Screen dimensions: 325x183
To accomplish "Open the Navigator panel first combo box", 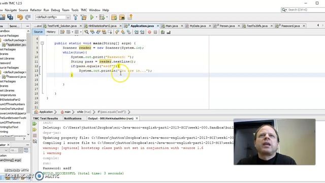I will 4,150.
